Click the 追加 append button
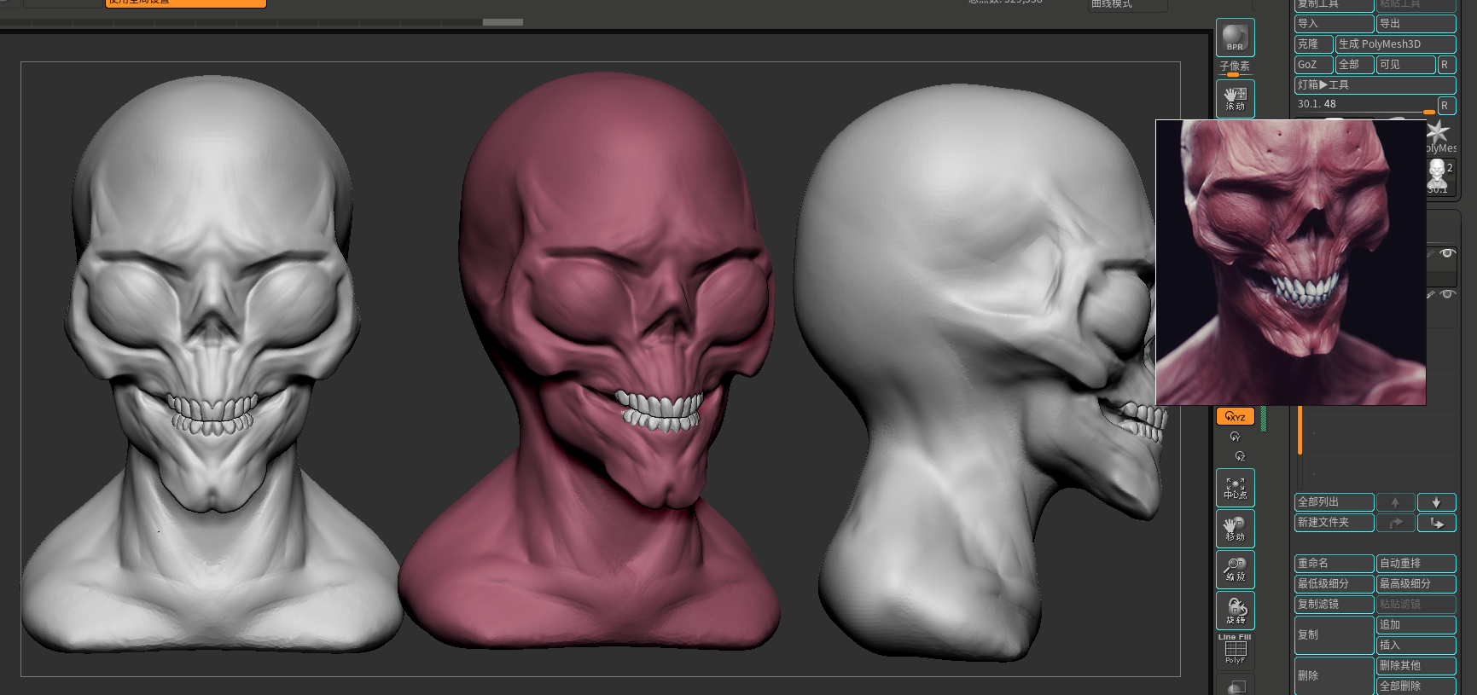This screenshot has width=1477, height=695. pyautogui.click(x=1416, y=625)
